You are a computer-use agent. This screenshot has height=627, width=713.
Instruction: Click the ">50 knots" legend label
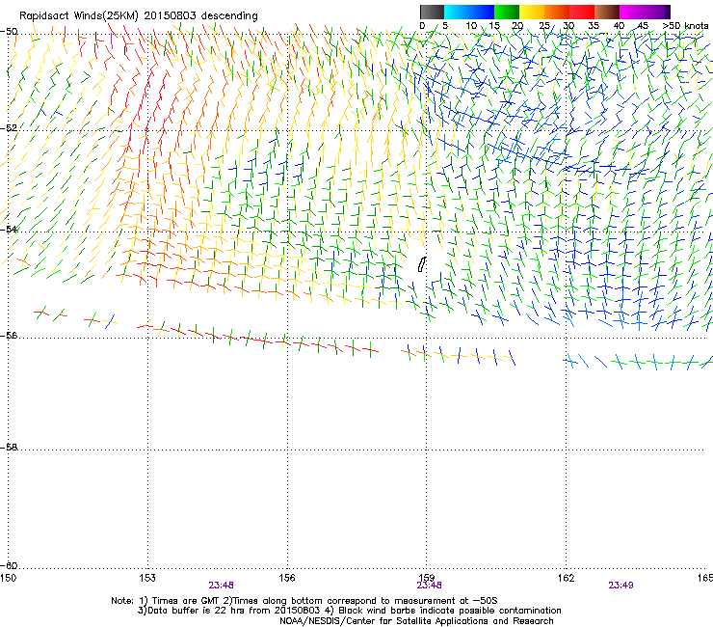click(685, 26)
